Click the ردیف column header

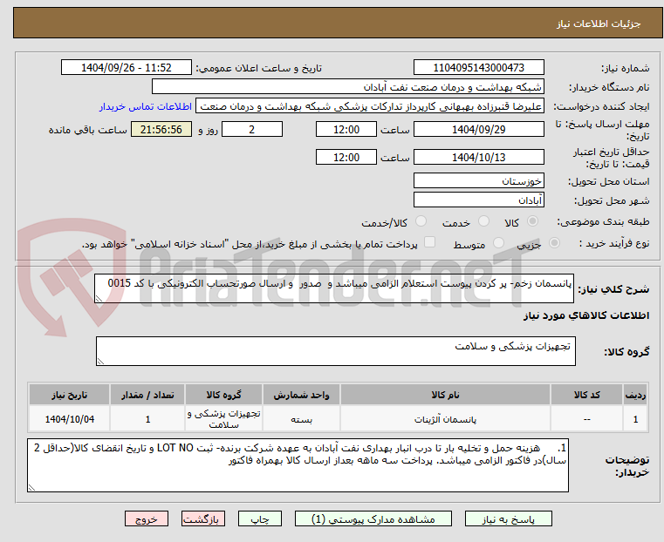[635, 395]
